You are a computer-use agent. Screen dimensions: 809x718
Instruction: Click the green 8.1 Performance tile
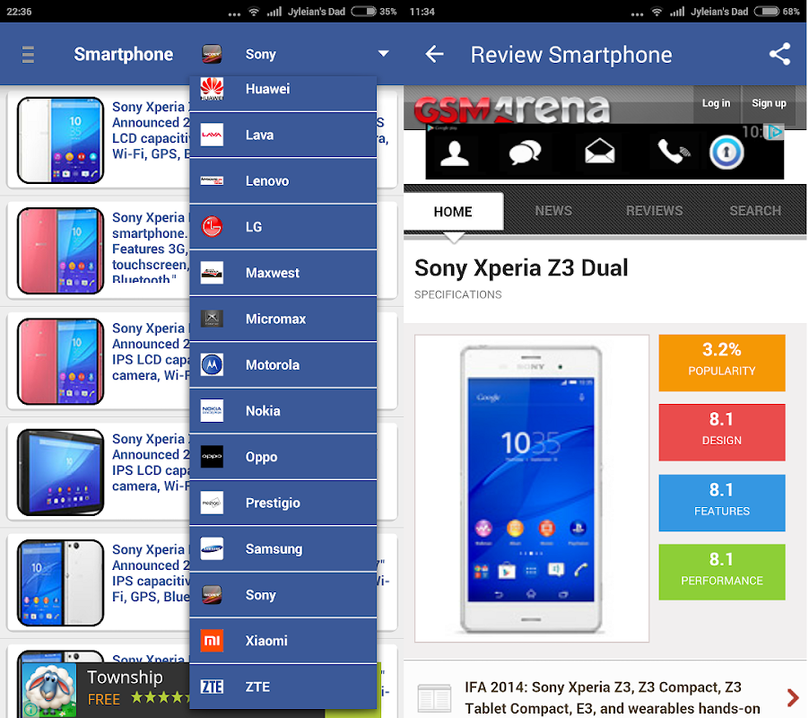pyautogui.click(x=721, y=572)
